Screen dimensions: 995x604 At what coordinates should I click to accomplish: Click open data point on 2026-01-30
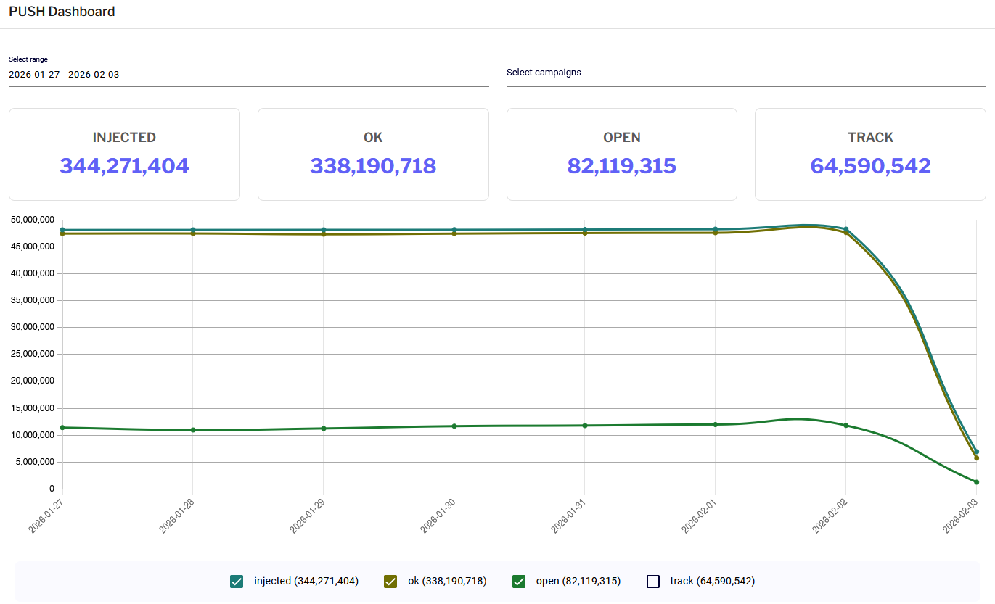(454, 426)
